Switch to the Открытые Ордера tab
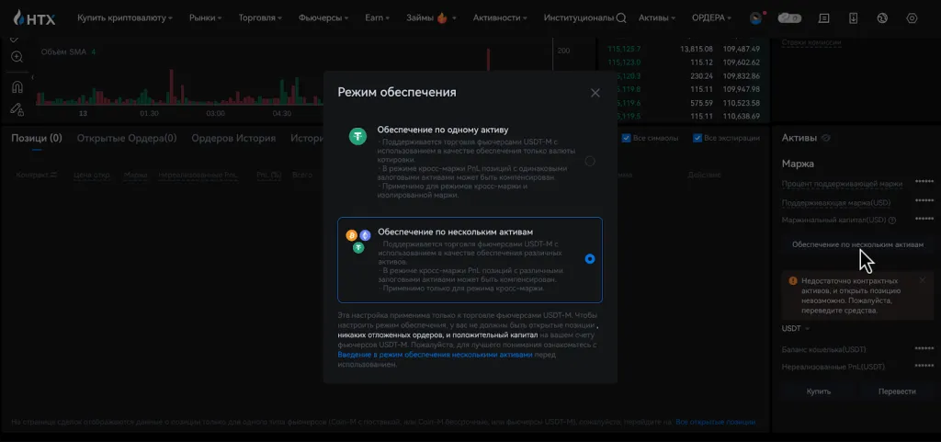Viewport: 941px width, 442px height. (127, 139)
